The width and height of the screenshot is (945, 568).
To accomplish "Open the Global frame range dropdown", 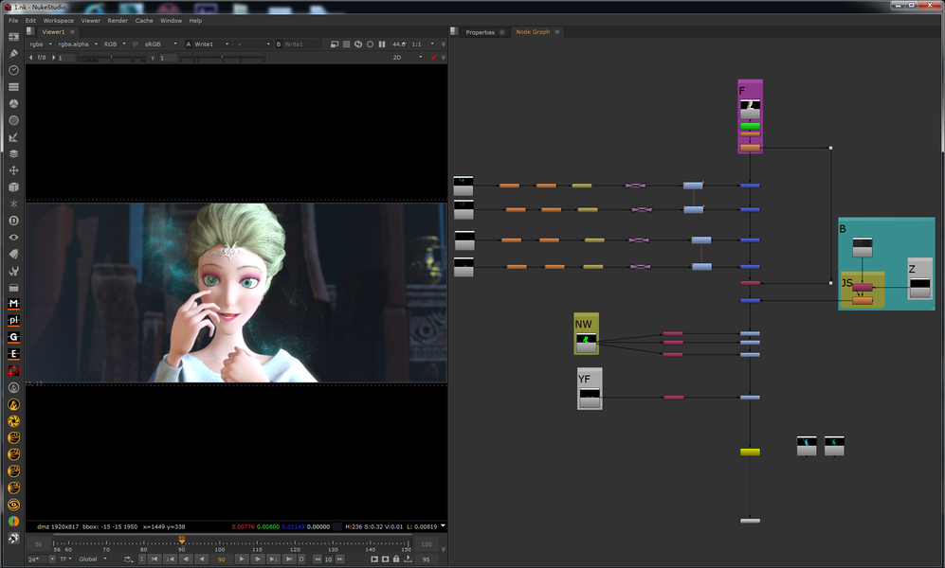I will [x=92, y=559].
